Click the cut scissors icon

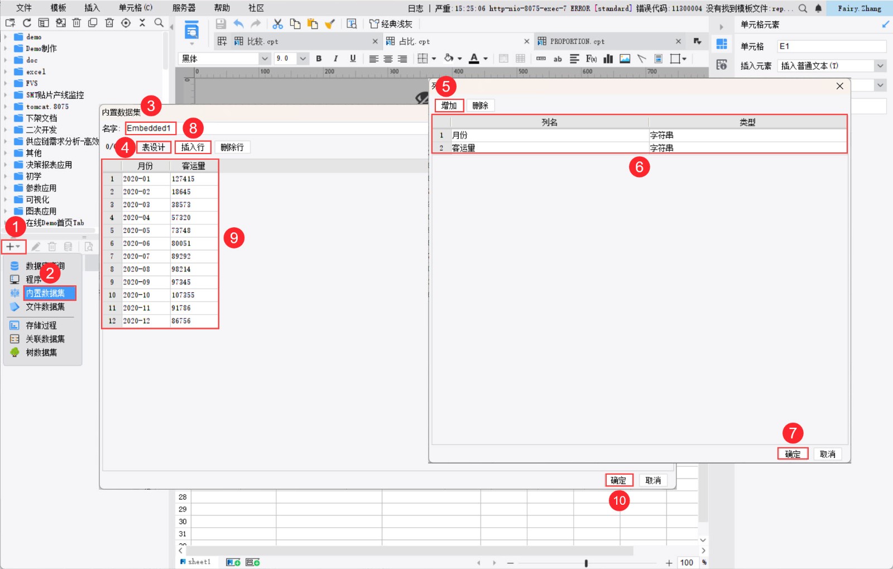277,23
